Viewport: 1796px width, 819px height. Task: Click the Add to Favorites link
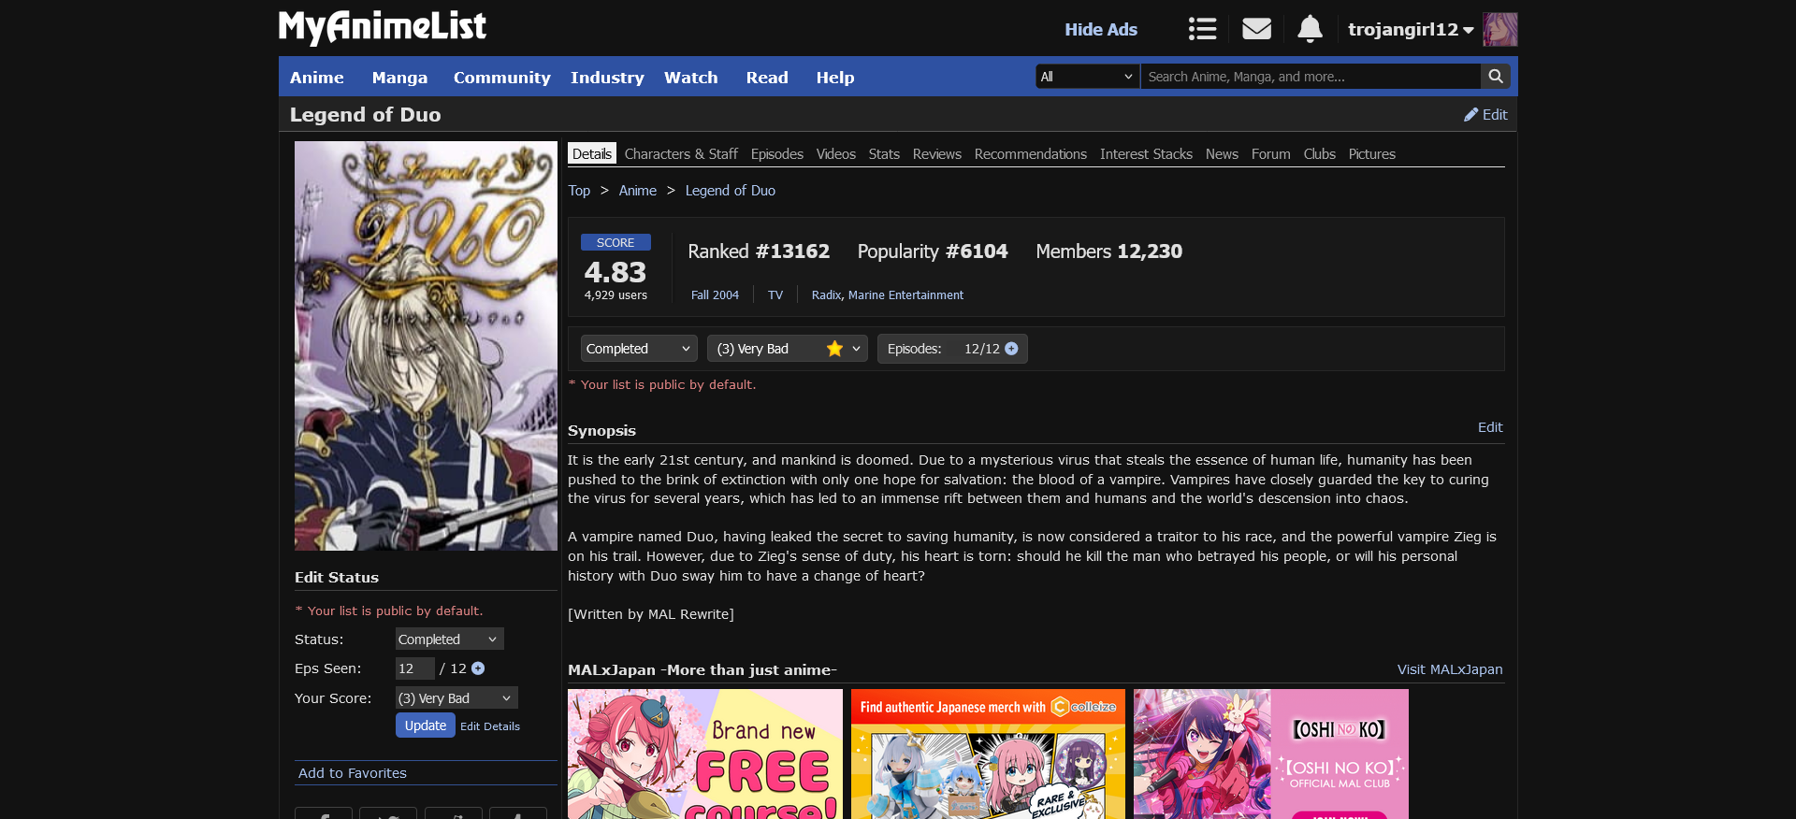point(352,773)
